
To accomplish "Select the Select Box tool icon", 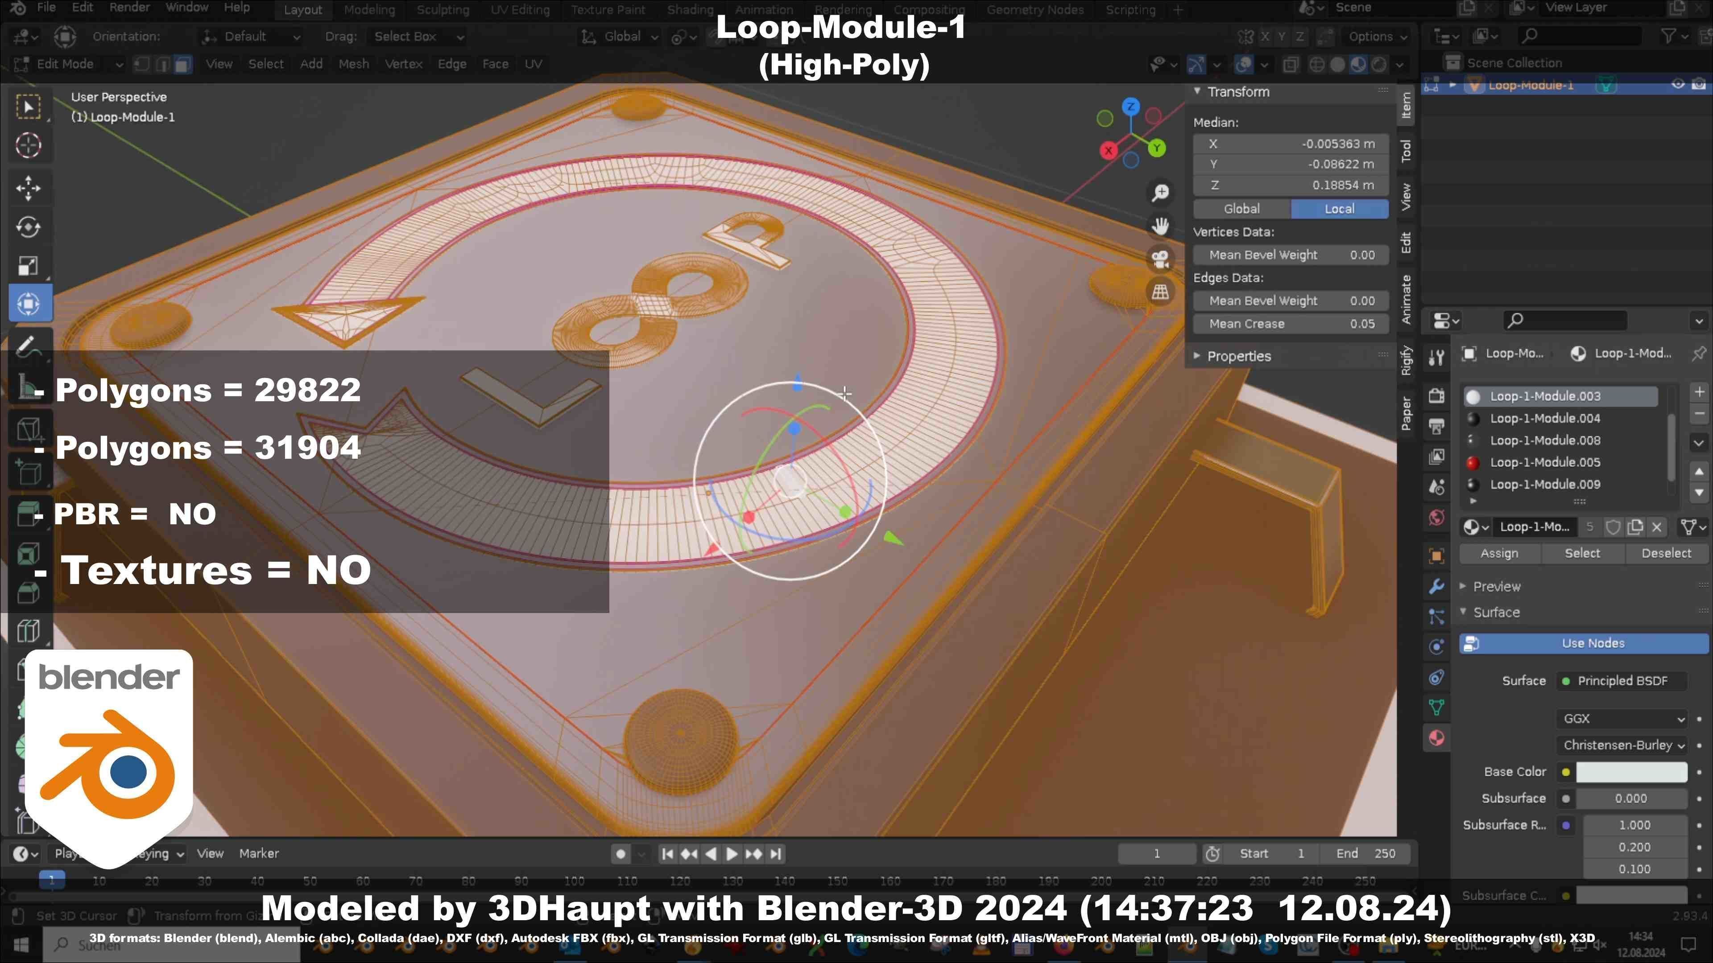I will [28, 107].
